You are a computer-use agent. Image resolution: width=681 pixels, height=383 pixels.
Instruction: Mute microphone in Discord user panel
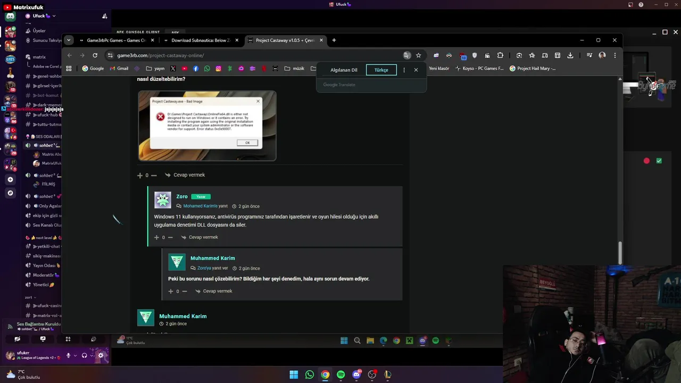pos(68,355)
